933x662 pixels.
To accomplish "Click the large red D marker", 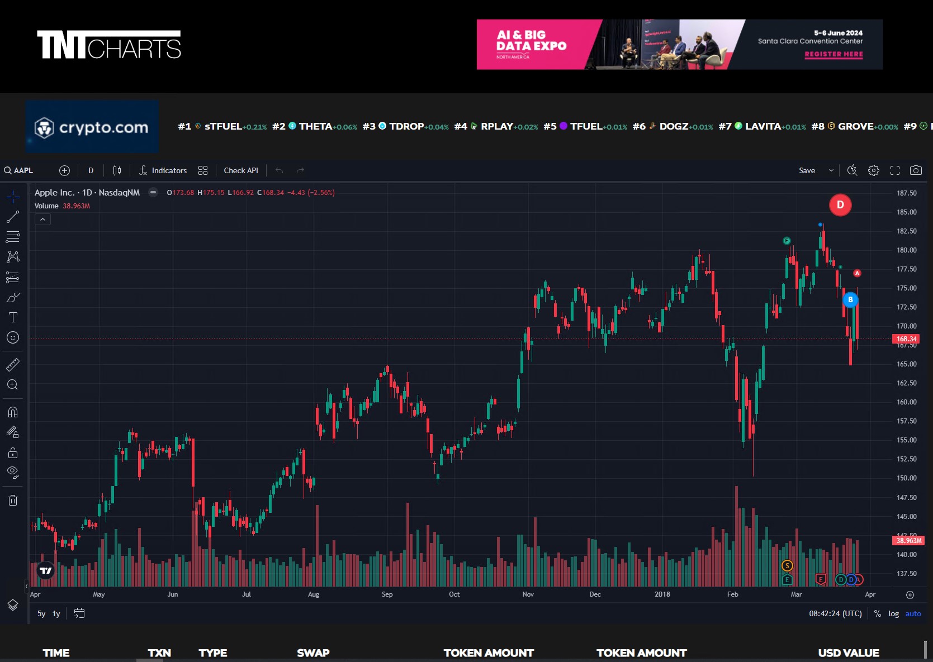I will click(x=840, y=205).
